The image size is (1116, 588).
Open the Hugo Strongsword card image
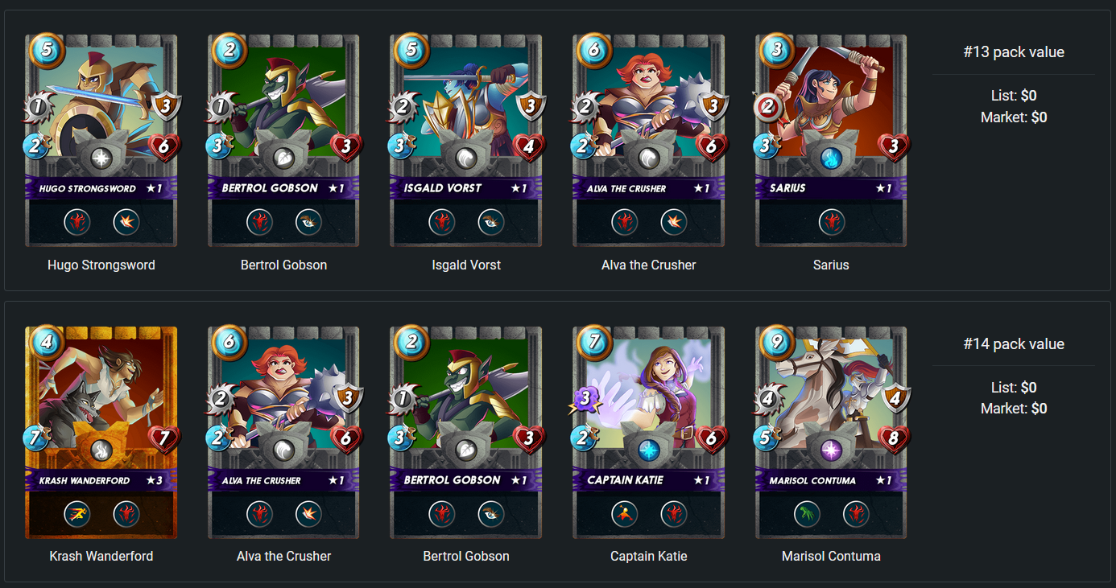click(101, 140)
